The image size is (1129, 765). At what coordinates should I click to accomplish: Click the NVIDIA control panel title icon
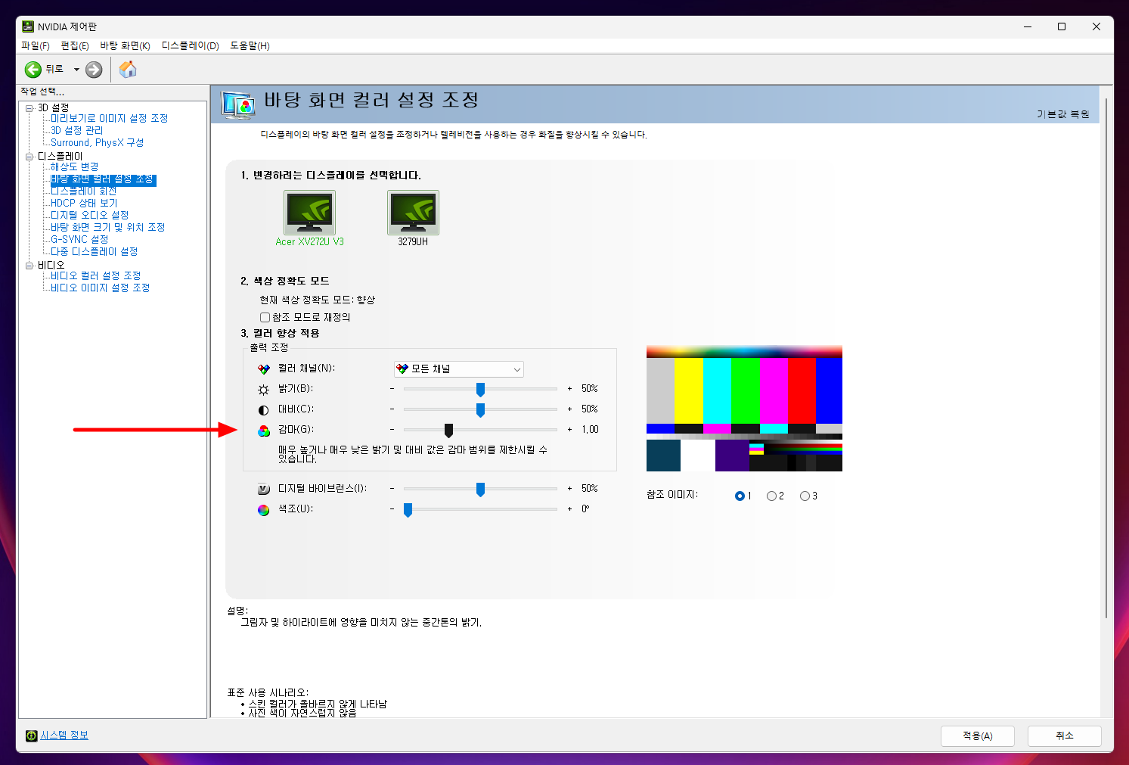28,26
